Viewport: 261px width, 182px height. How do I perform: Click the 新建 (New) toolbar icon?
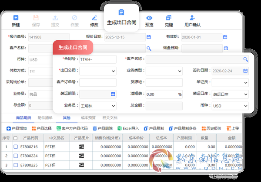coord(16,18)
